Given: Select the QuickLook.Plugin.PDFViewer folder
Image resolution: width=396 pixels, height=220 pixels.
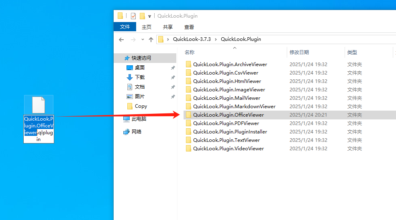Looking at the screenshot, I should click(226, 123).
